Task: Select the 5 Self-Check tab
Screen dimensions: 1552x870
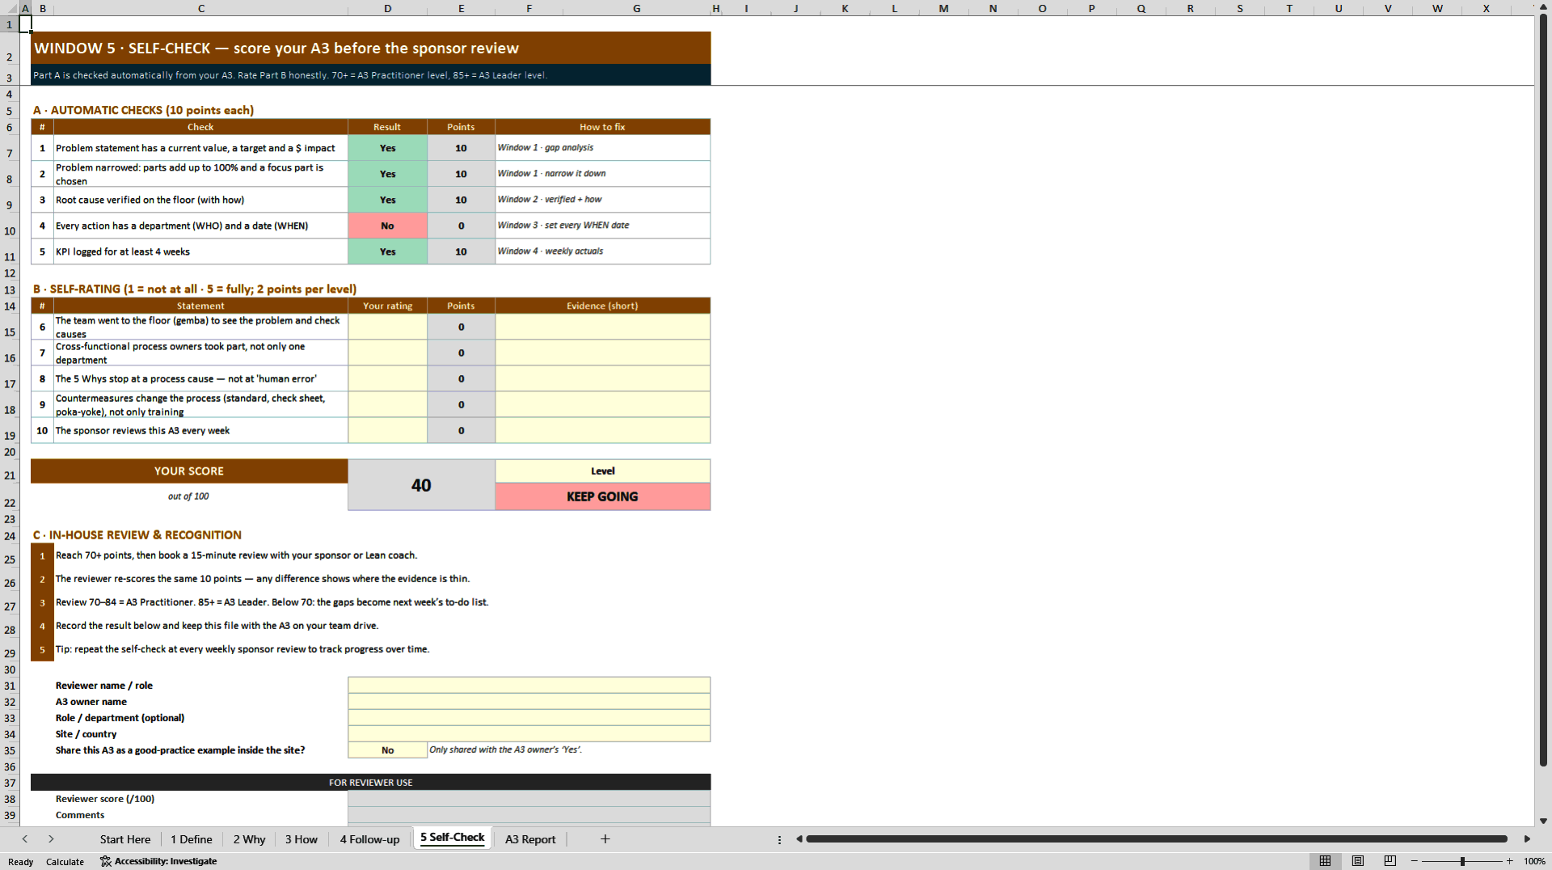Action: (x=452, y=838)
